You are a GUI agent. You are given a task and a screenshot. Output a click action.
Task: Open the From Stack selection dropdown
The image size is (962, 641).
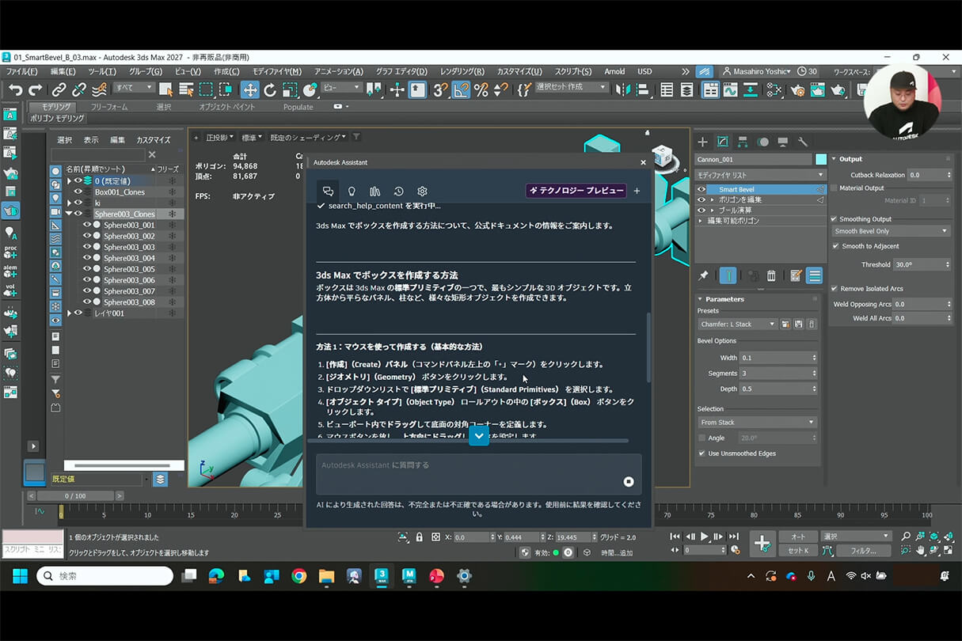(x=758, y=423)
